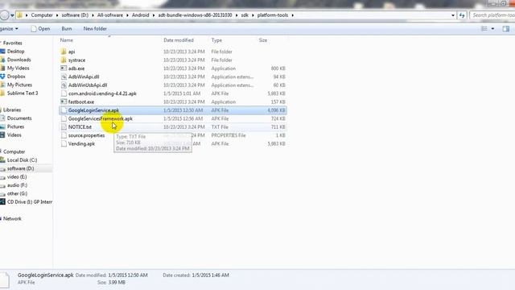Image resolution: width=515 pixels, height=290 pixels.
Task: Open the view options dropdown arrow
Action: [x=492, y=29]
